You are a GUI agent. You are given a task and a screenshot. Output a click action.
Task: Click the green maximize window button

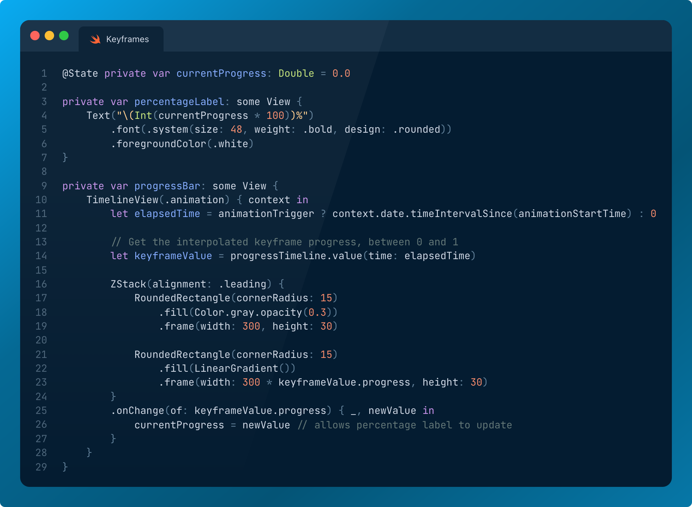click(x=64, y=36)
